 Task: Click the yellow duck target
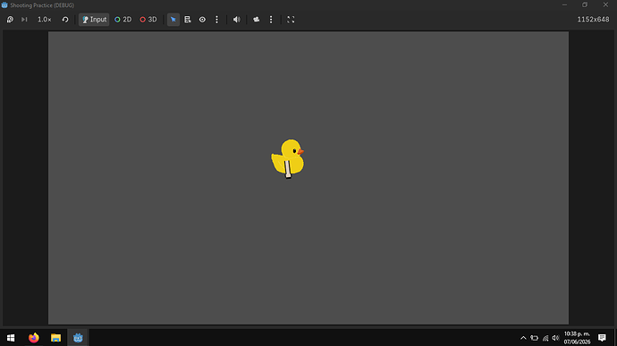(x=288, y=157)
